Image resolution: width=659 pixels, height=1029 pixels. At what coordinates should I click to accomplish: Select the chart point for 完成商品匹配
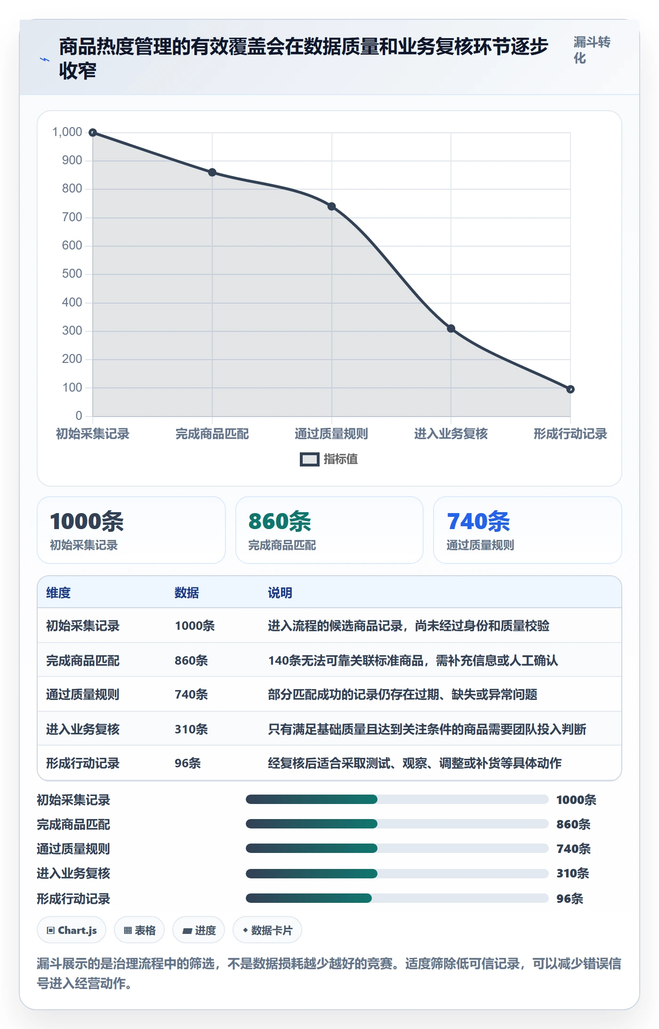(x=212, y=172)
